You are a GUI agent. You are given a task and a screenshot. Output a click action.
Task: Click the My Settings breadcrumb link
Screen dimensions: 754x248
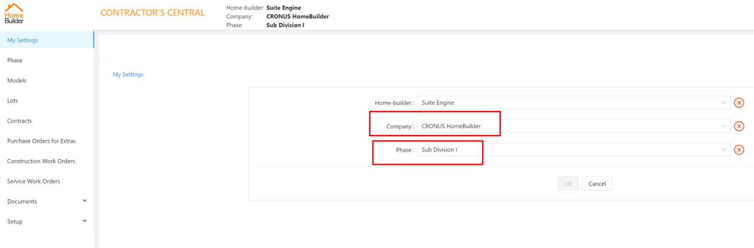click(128, 75)
